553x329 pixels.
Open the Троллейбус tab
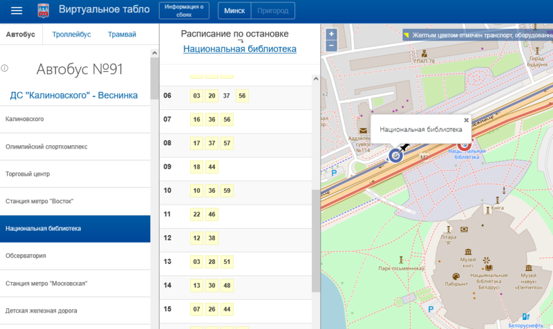(x=71, y=35)
